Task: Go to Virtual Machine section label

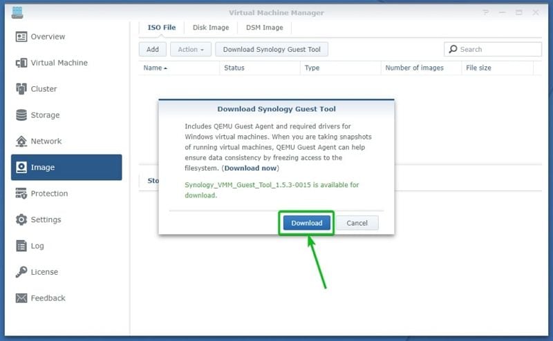Action: tap(59, 63)
